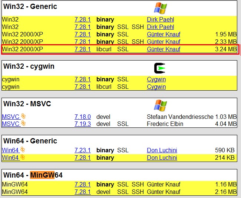Click the orange icon beside MSVC in the 7.19.3 row
241x198 pixels.
point(23,123)
